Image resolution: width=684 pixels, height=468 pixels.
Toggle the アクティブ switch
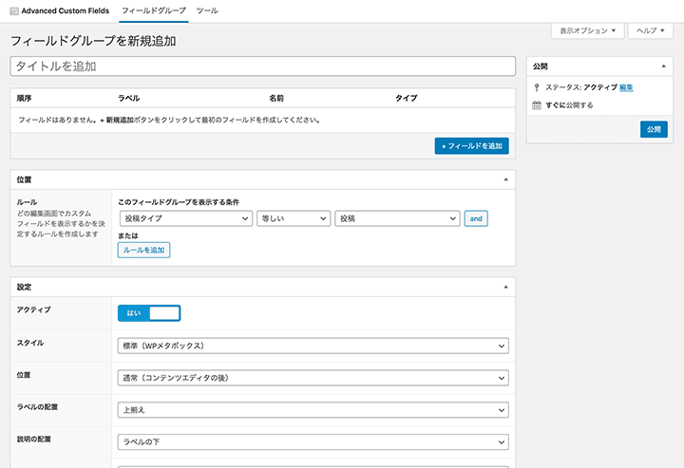pyautogui.click(x=149, y=313)
